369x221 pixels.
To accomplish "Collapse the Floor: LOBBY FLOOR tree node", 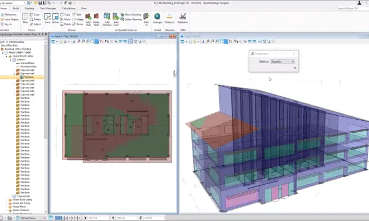I will [3, 52].
